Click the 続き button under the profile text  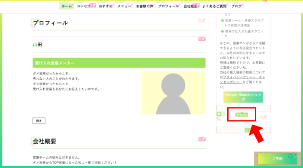tap(39, 121)
